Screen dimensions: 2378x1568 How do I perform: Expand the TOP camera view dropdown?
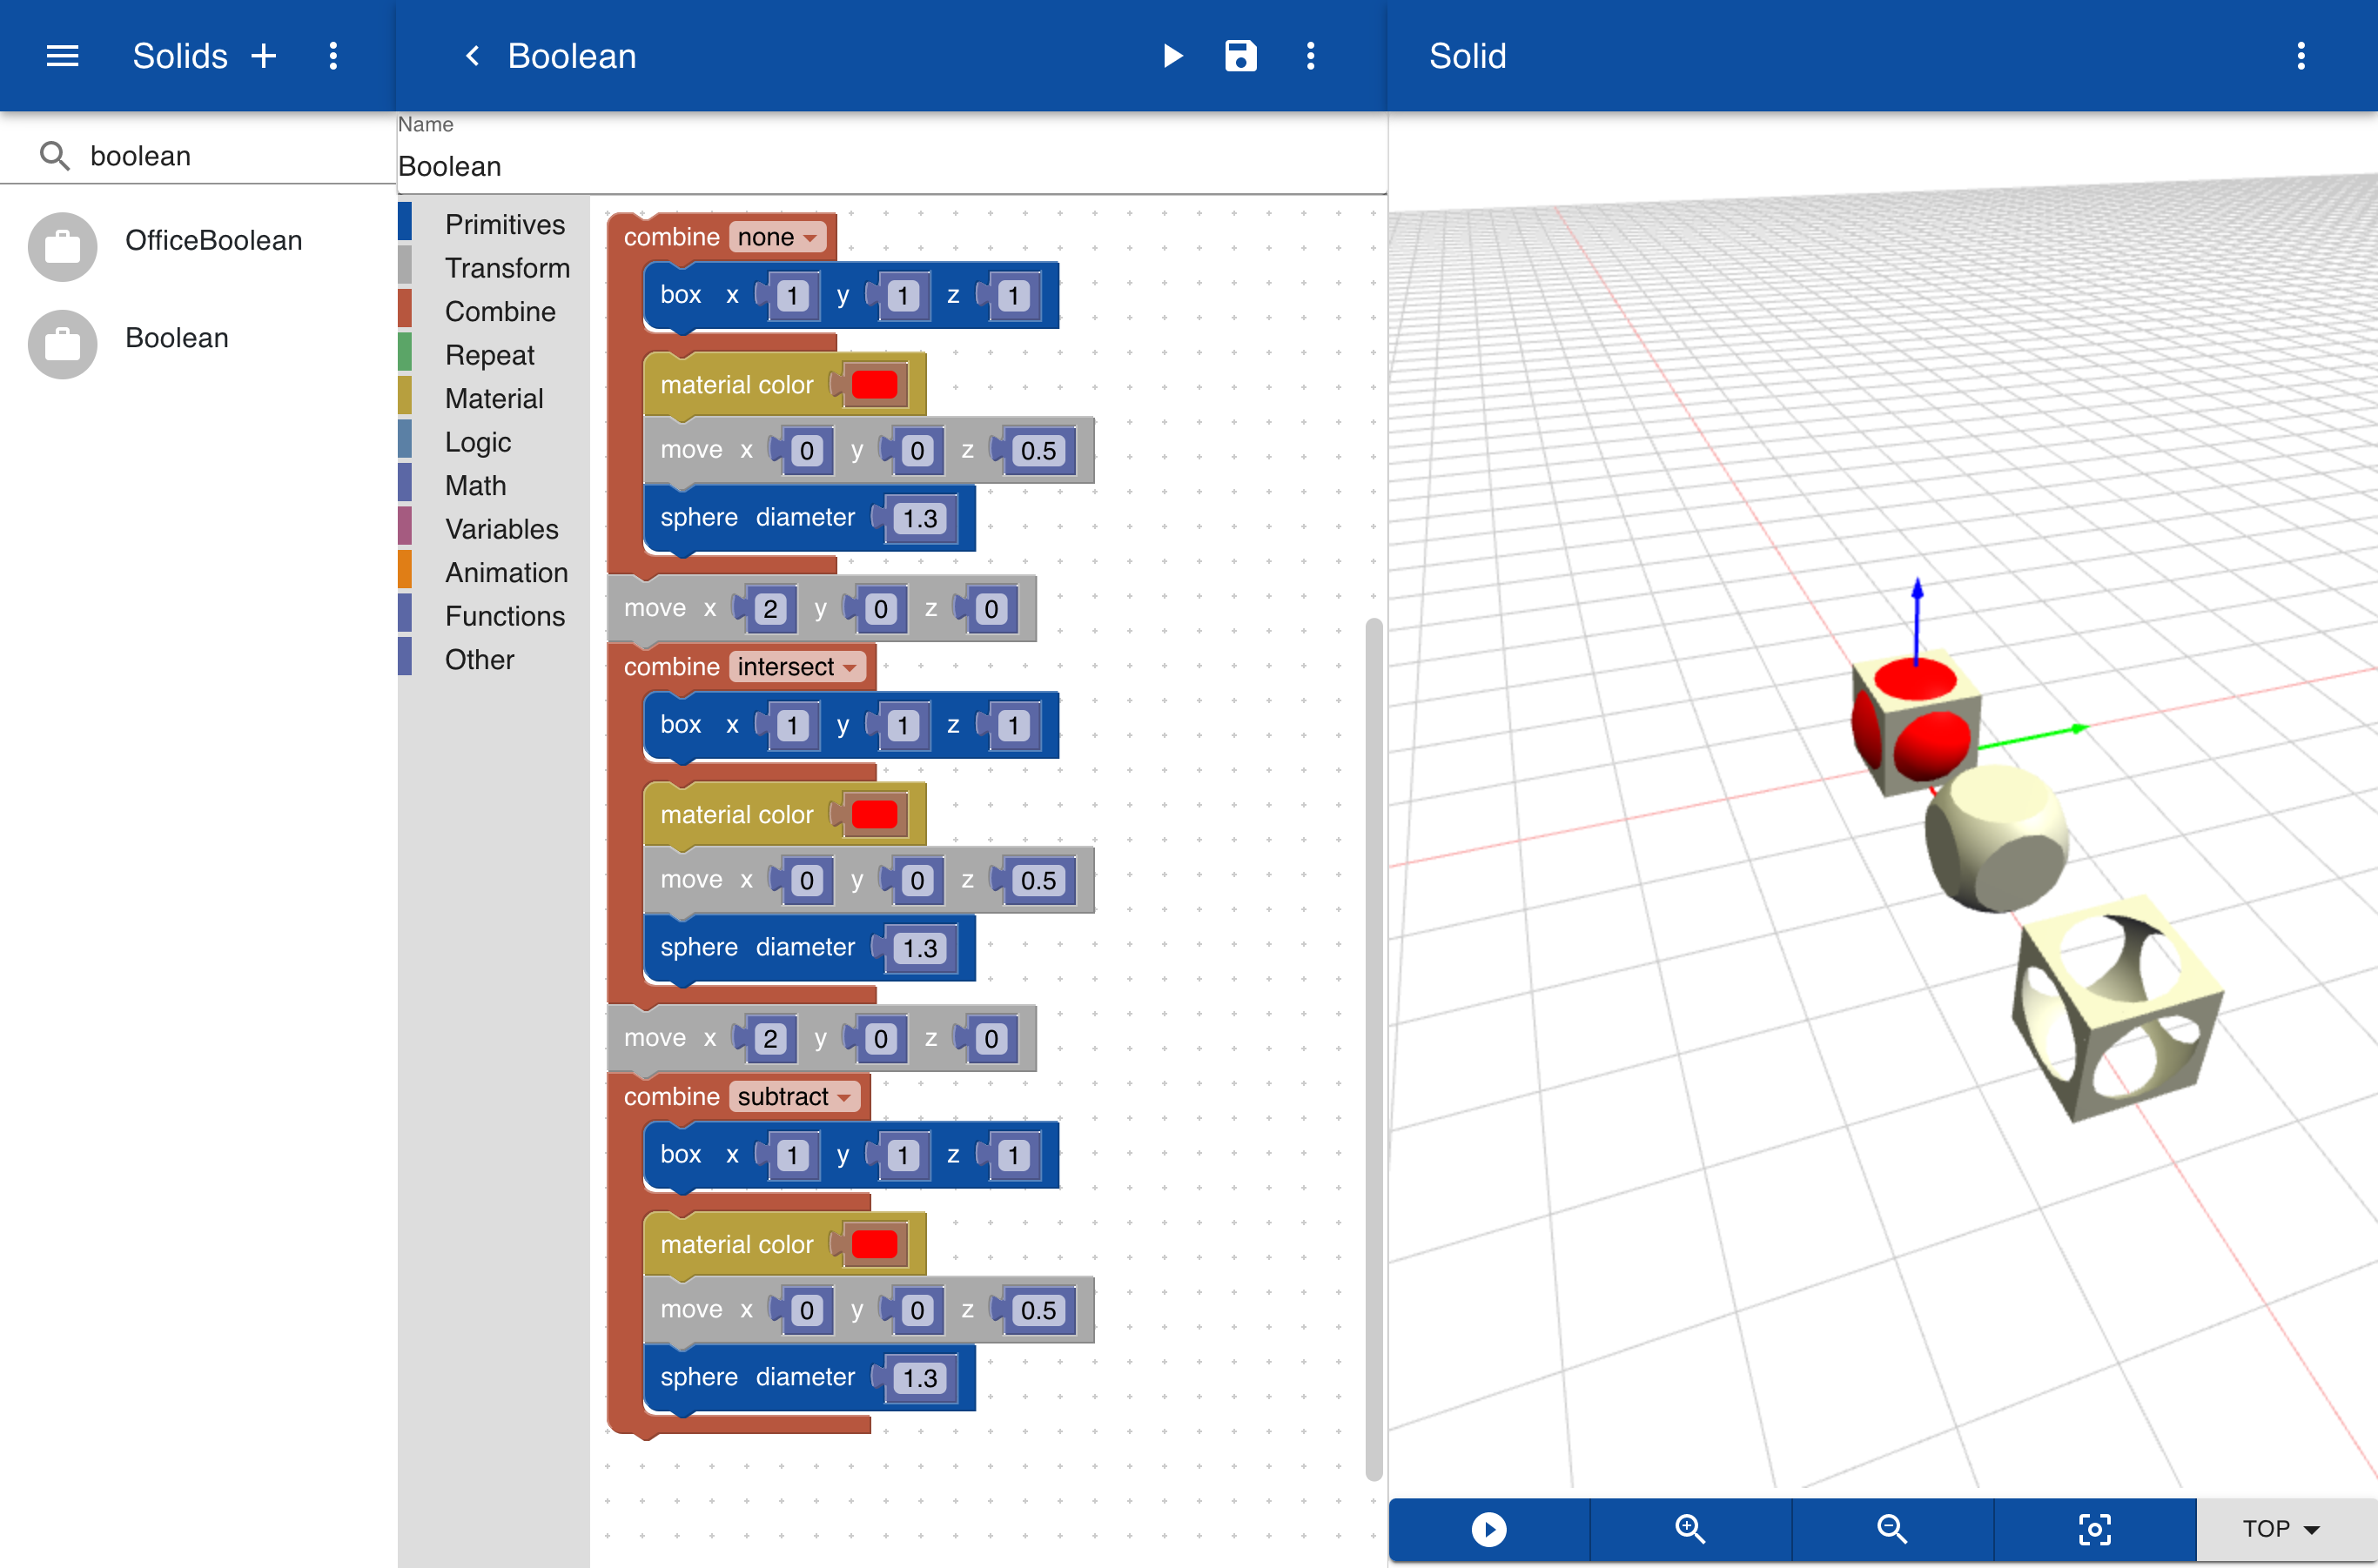(2280, 1528)
